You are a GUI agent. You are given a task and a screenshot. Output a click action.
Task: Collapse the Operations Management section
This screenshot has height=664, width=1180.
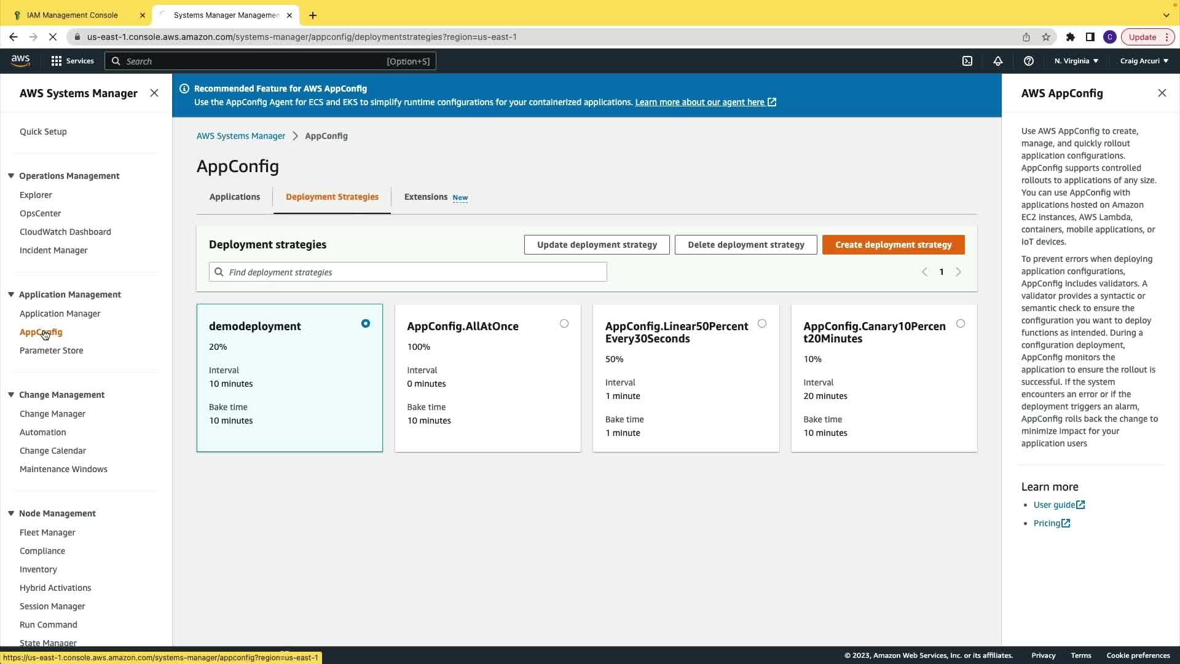click(11, 176)
